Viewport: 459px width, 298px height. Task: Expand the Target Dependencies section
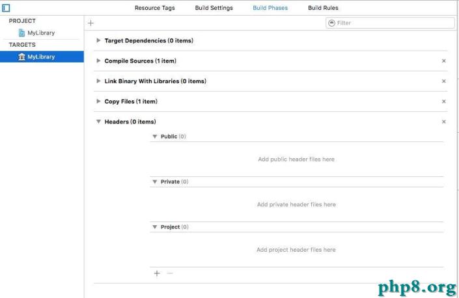pyautogui.click(x=98, y=40)
